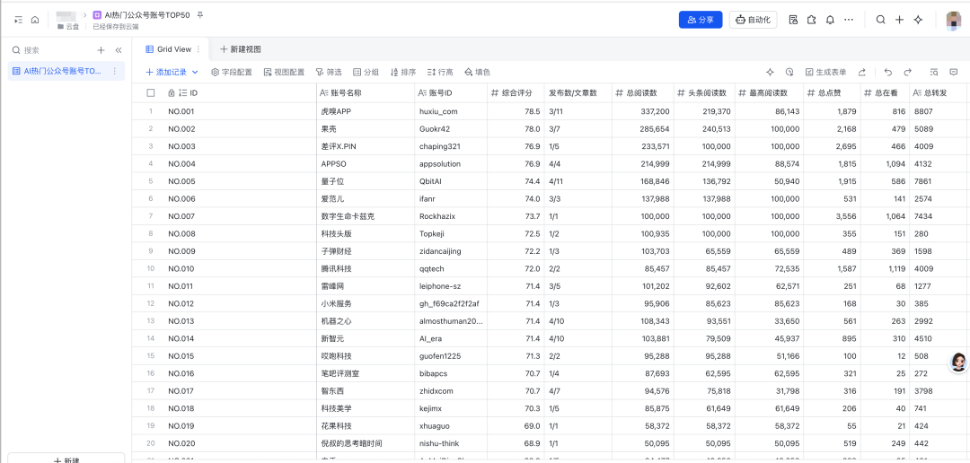The height and width of the screenshot is (463, 970).
Task: Open the more options ellipsis menu
Action: coord(849,20)
